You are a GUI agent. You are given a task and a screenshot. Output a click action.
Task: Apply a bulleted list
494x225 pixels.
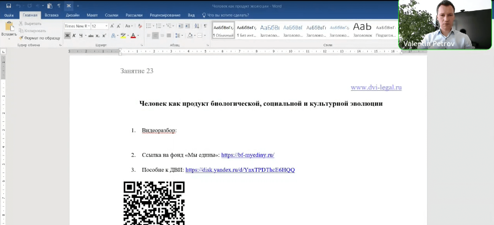coord(149,26)
